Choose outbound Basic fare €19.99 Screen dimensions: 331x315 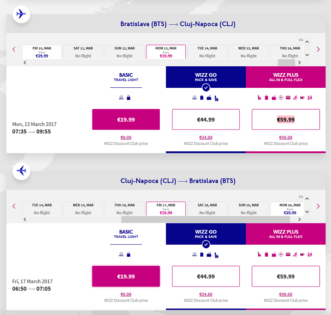(126, 120)
